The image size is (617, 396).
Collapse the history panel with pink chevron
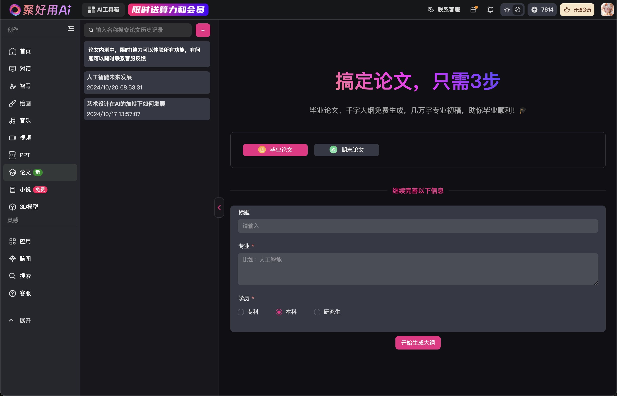219,208
